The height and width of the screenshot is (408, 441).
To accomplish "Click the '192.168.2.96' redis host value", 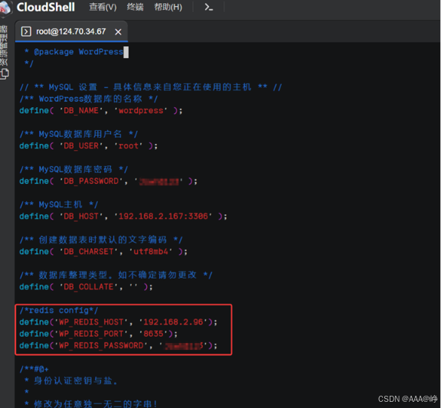I will pyautogui.click(x=173, y=322).
